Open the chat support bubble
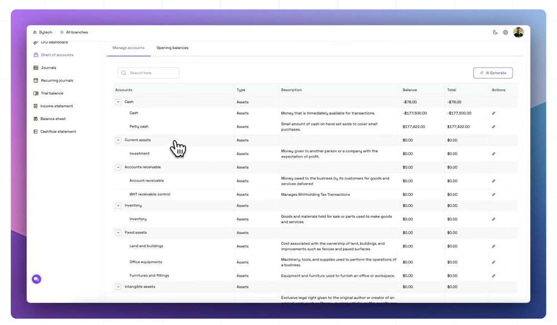The width and height of the screenshot is (557, 325). tap(36, 279)
